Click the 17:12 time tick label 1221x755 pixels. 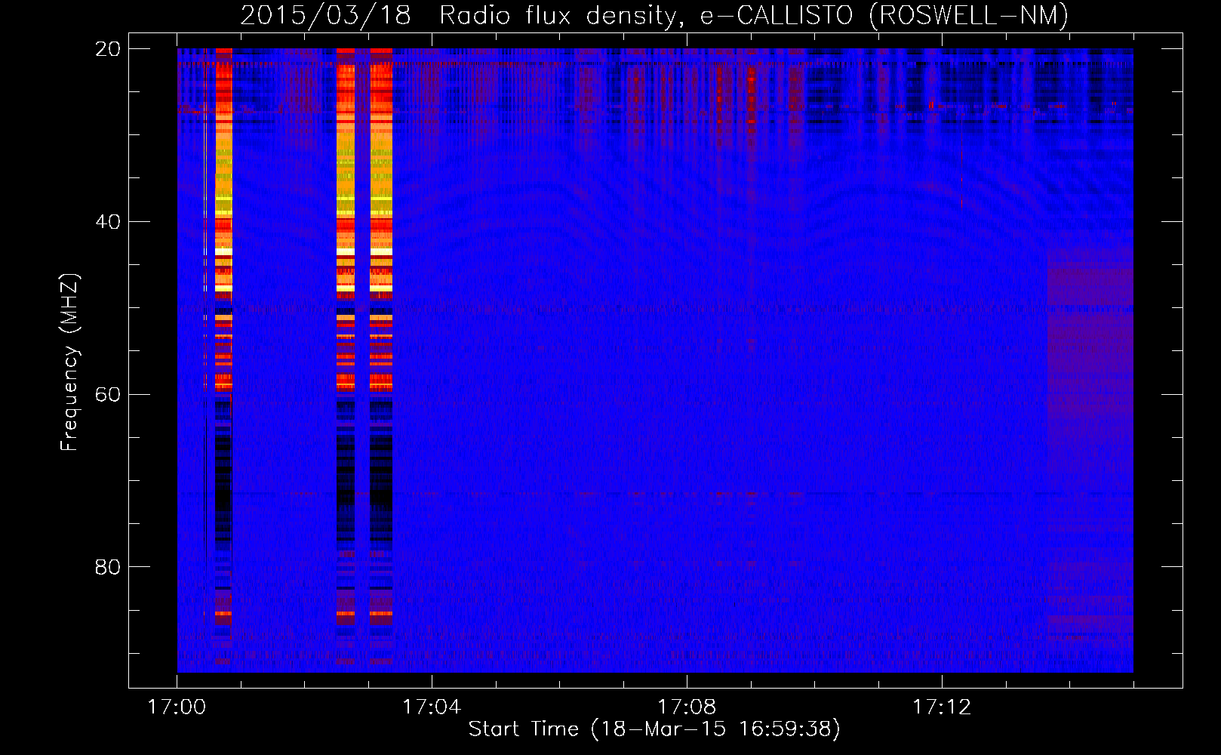pyautogui.click(x=942, y=707)
